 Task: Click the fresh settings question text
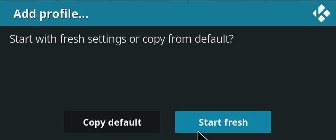click(x=121, y=39)
